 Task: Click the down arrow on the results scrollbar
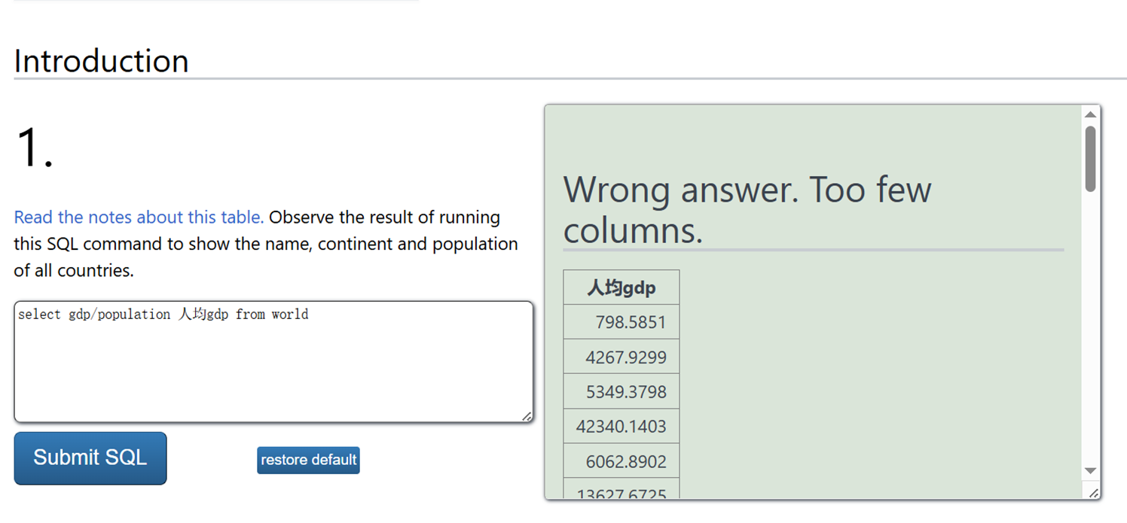[x=1090, y=470]
